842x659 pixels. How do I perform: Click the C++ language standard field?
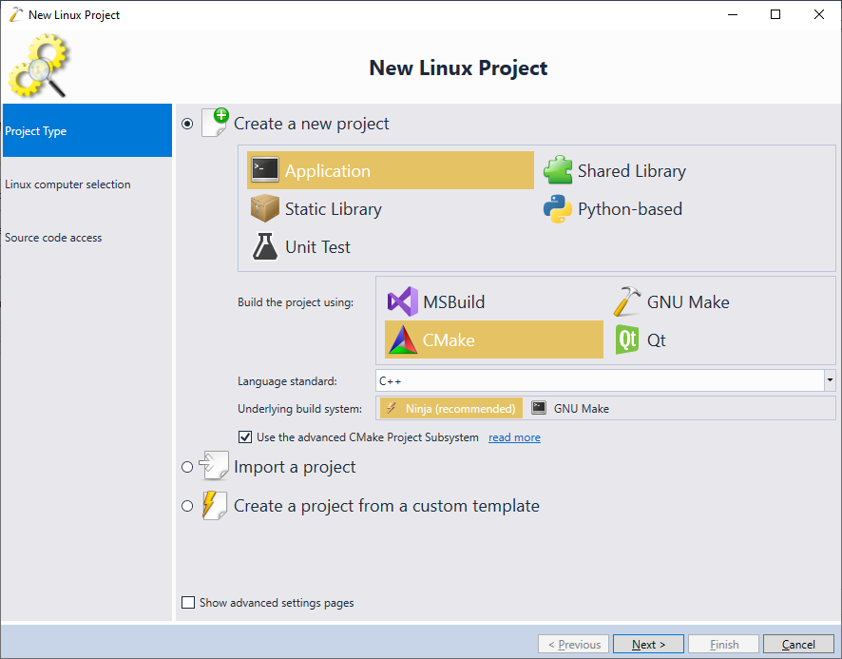pyautogui.click(x=600, y=380)
